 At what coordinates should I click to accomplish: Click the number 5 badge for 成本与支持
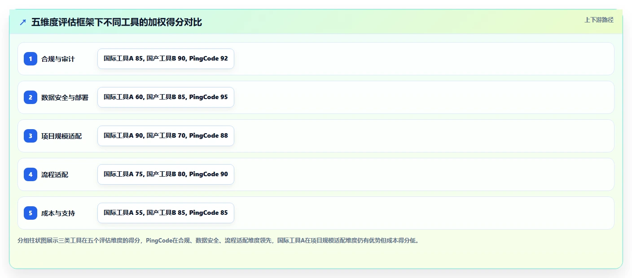[x=31, y=213]
